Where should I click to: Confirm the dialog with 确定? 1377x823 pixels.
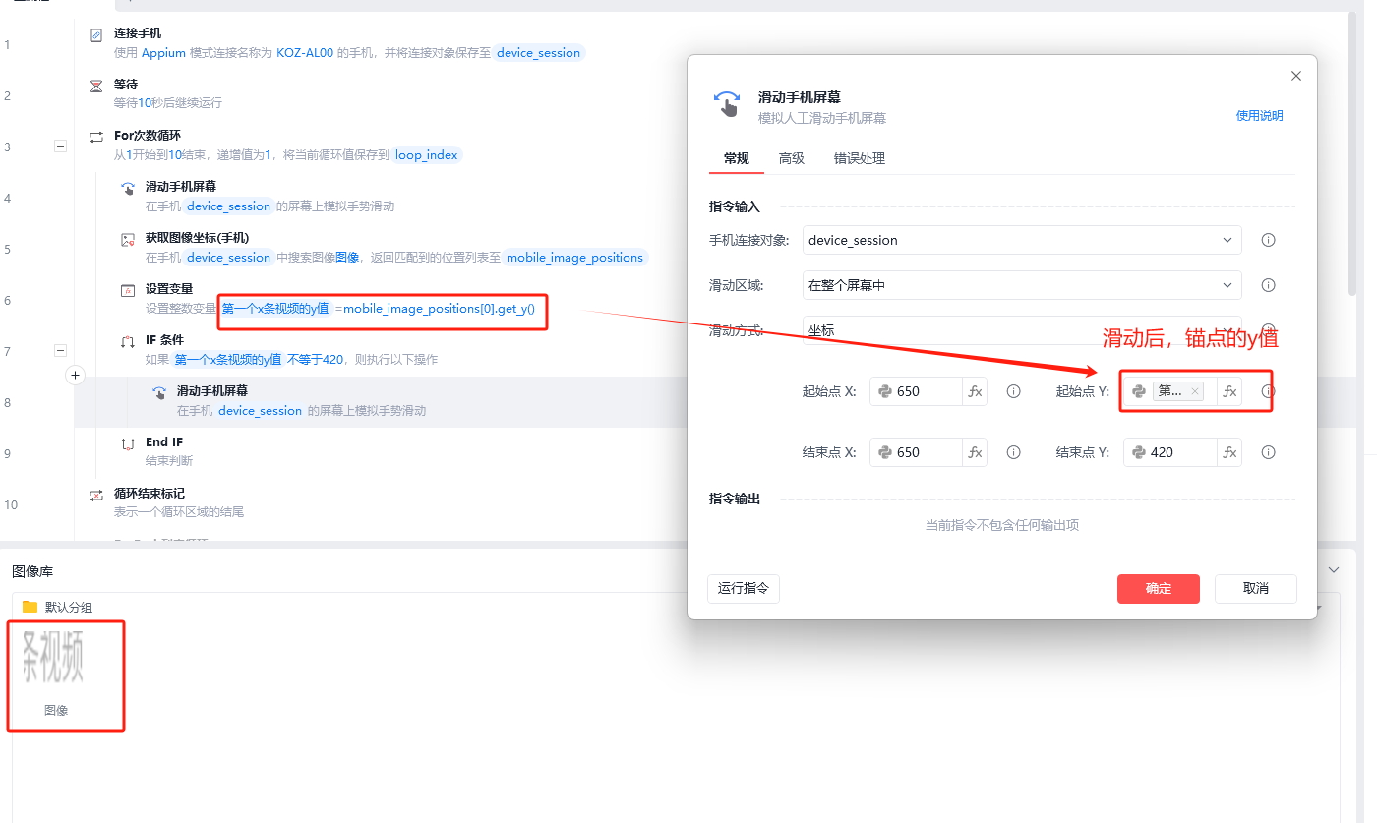click(x=1159, y=589)
